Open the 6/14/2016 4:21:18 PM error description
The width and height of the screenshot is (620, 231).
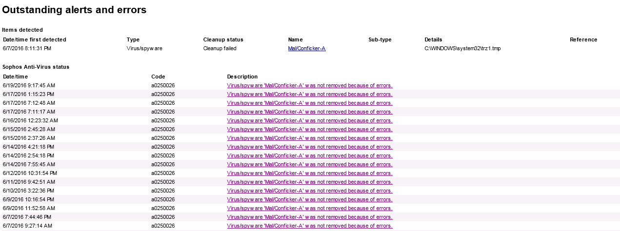(310, 147)
